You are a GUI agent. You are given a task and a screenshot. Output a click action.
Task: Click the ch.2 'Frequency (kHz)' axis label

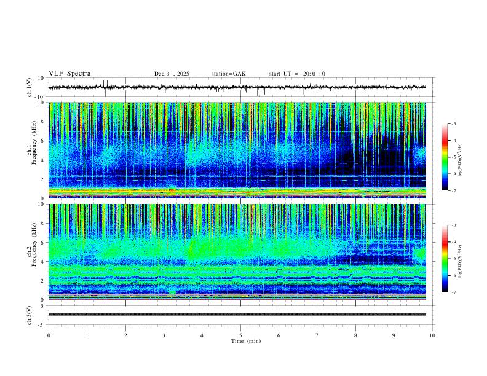point(34,245)
